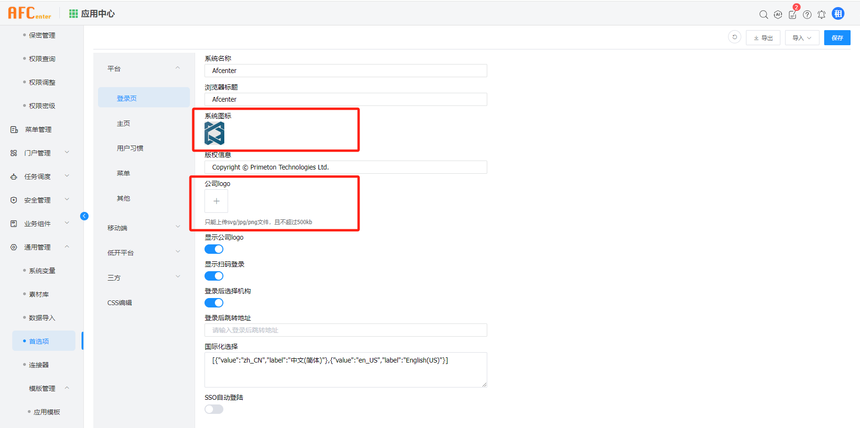Click the 通用管理 gear icon

[14, 247]
